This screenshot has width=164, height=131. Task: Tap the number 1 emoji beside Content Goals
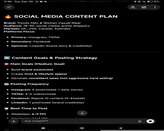click(x=7, y=58)
